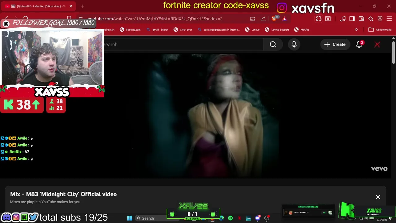Viewport: 396px width, 223px height.
Task: Open the Lenovo Support bookmark
Action: tap(277, 30)
